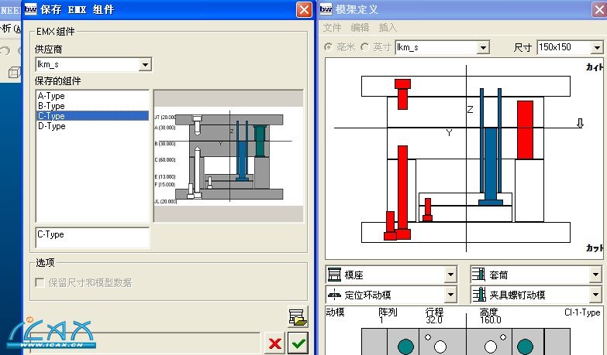
Task: Click the 行程 32.0 value
Action: (434, 320)
